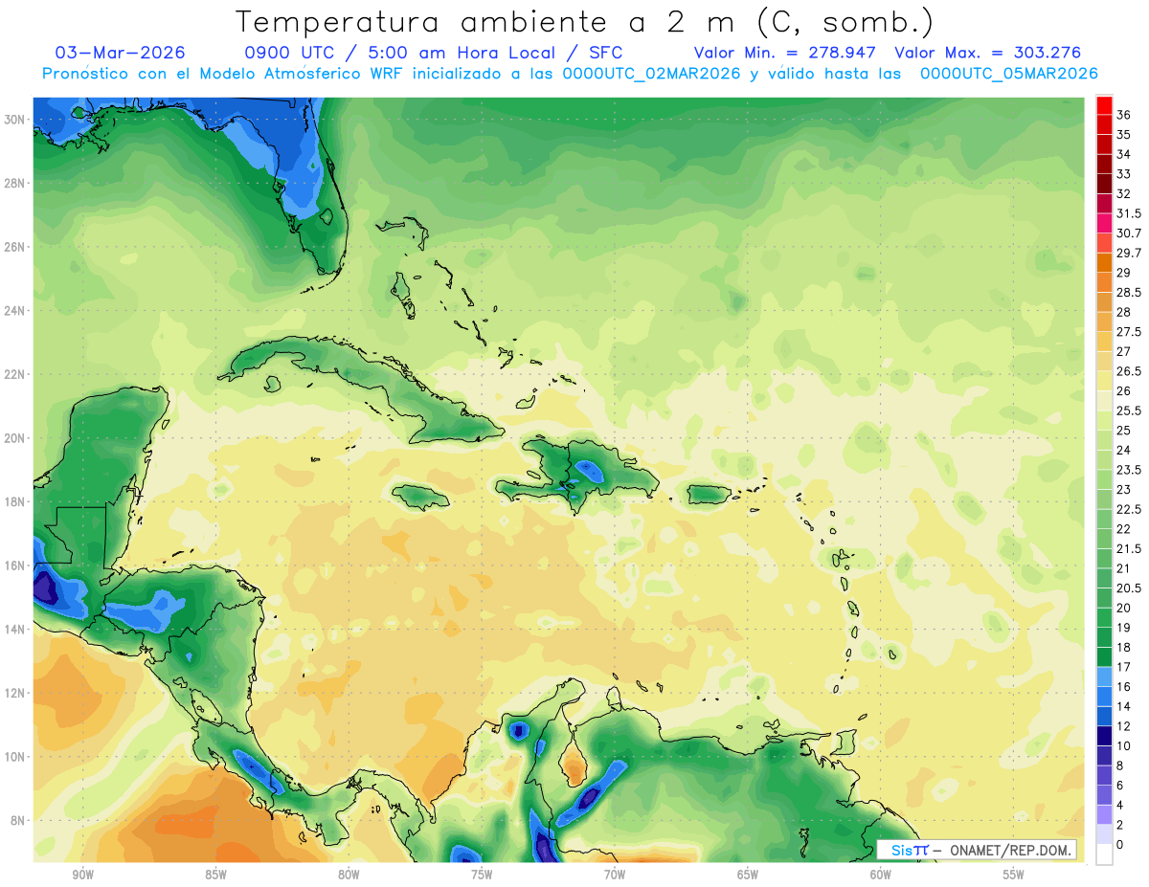Pick the green swatch between the 18 and 19 labels
This screenshot has height=887, width=1149.
[1105, 637]
